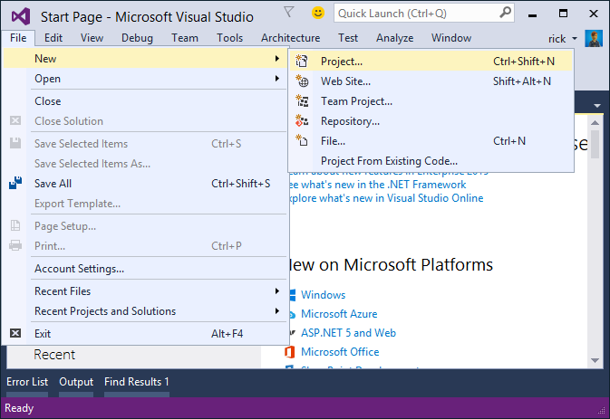The width and height of the screenshot is (610, 419).
Task: Open the notifications flag icon
Action: [x=288, y=13]
